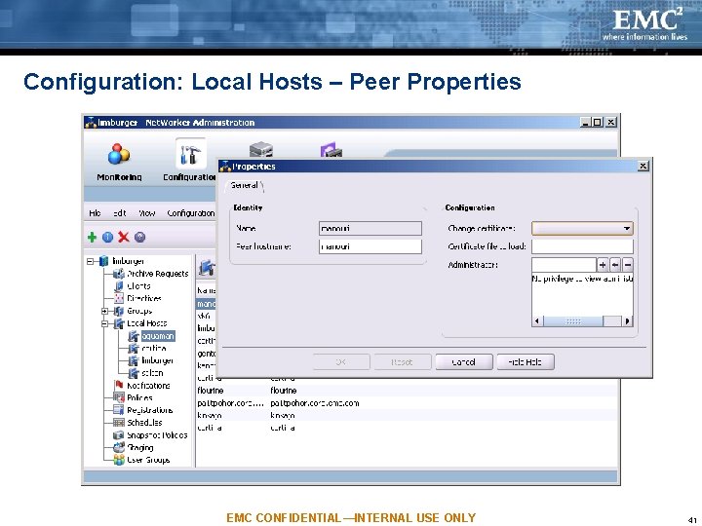Click the Clients tree icon

(x=119, y=285)
